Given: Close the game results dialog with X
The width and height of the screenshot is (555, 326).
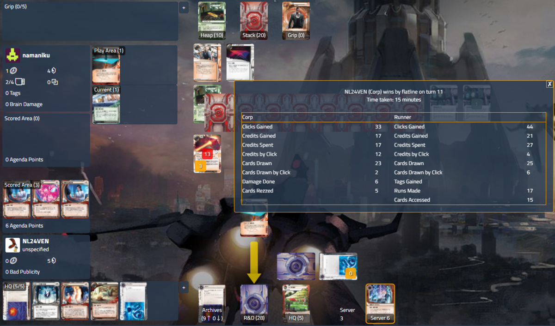Looking at the screenshot, I should 549,84.
